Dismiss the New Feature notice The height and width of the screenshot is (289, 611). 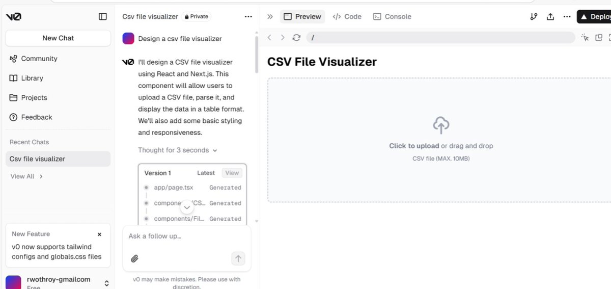pos(99,234)
